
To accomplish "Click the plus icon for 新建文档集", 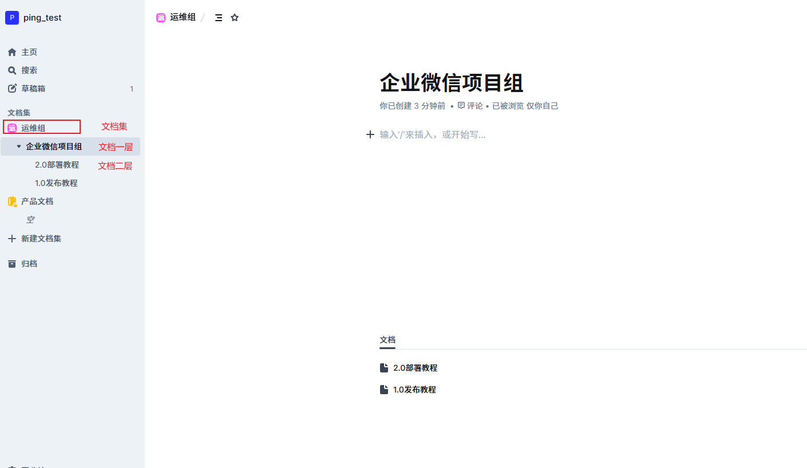I will pos(12,239).
